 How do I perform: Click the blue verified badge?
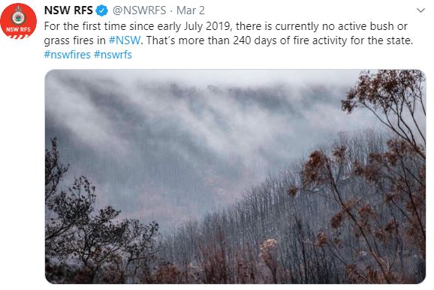[x=102, y=10]
